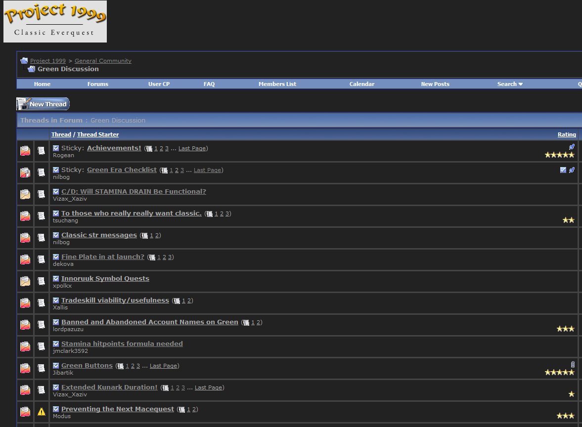Click the folder icon next to Green Discussion title
The width and height of the screenshot is (582, 427).
pos(32,69)
